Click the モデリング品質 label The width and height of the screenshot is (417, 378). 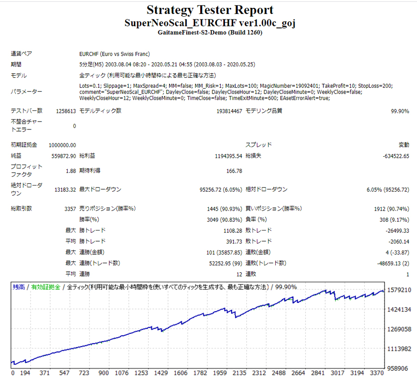pyautogui.click(x=264, y=111)
